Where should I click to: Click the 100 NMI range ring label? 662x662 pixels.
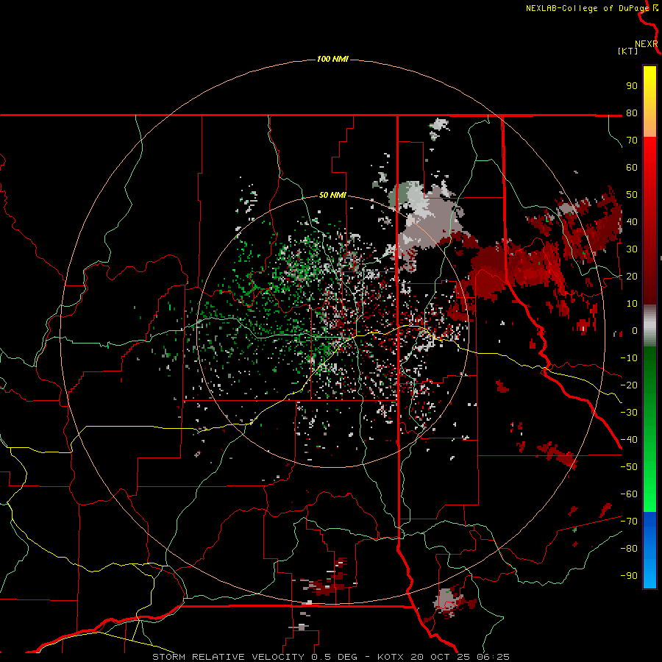click(332, 59)
